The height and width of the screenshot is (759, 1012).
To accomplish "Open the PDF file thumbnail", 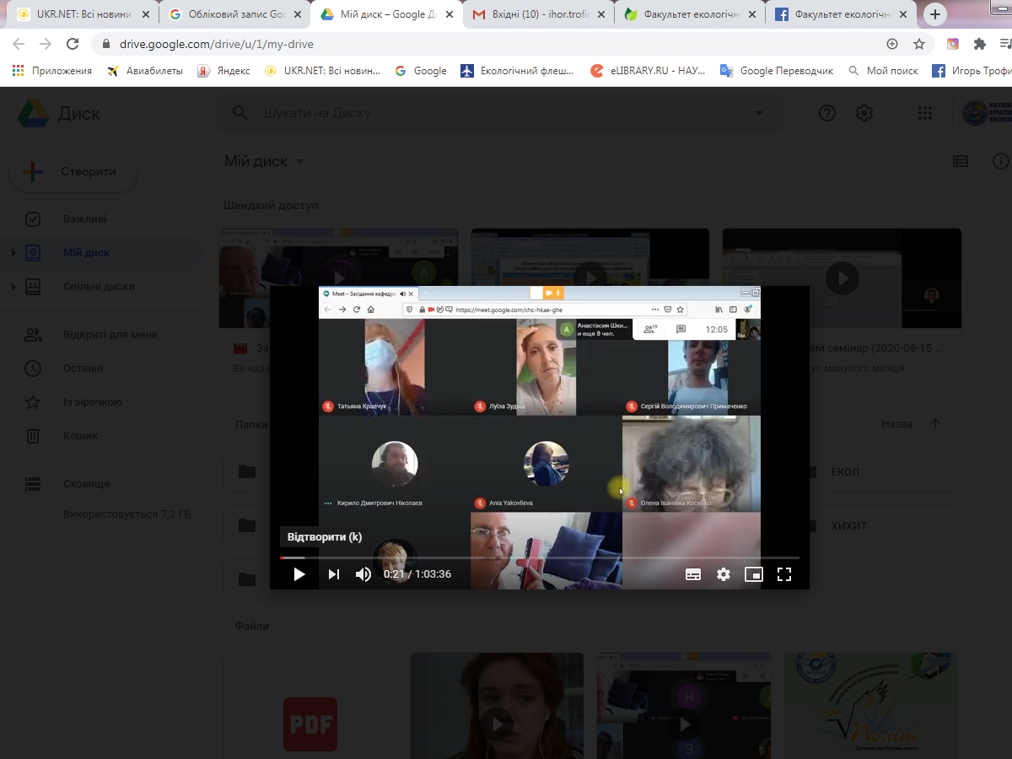I will coord(310,706).
